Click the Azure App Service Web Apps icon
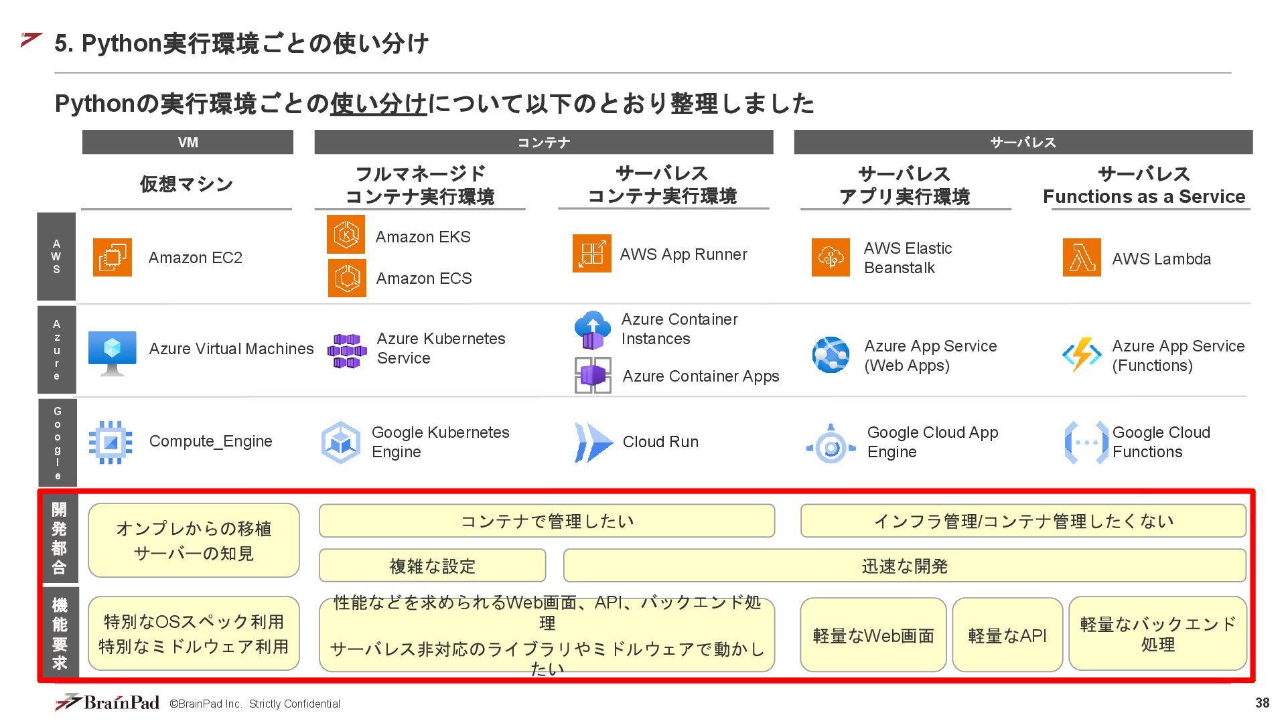 (831, 355)
